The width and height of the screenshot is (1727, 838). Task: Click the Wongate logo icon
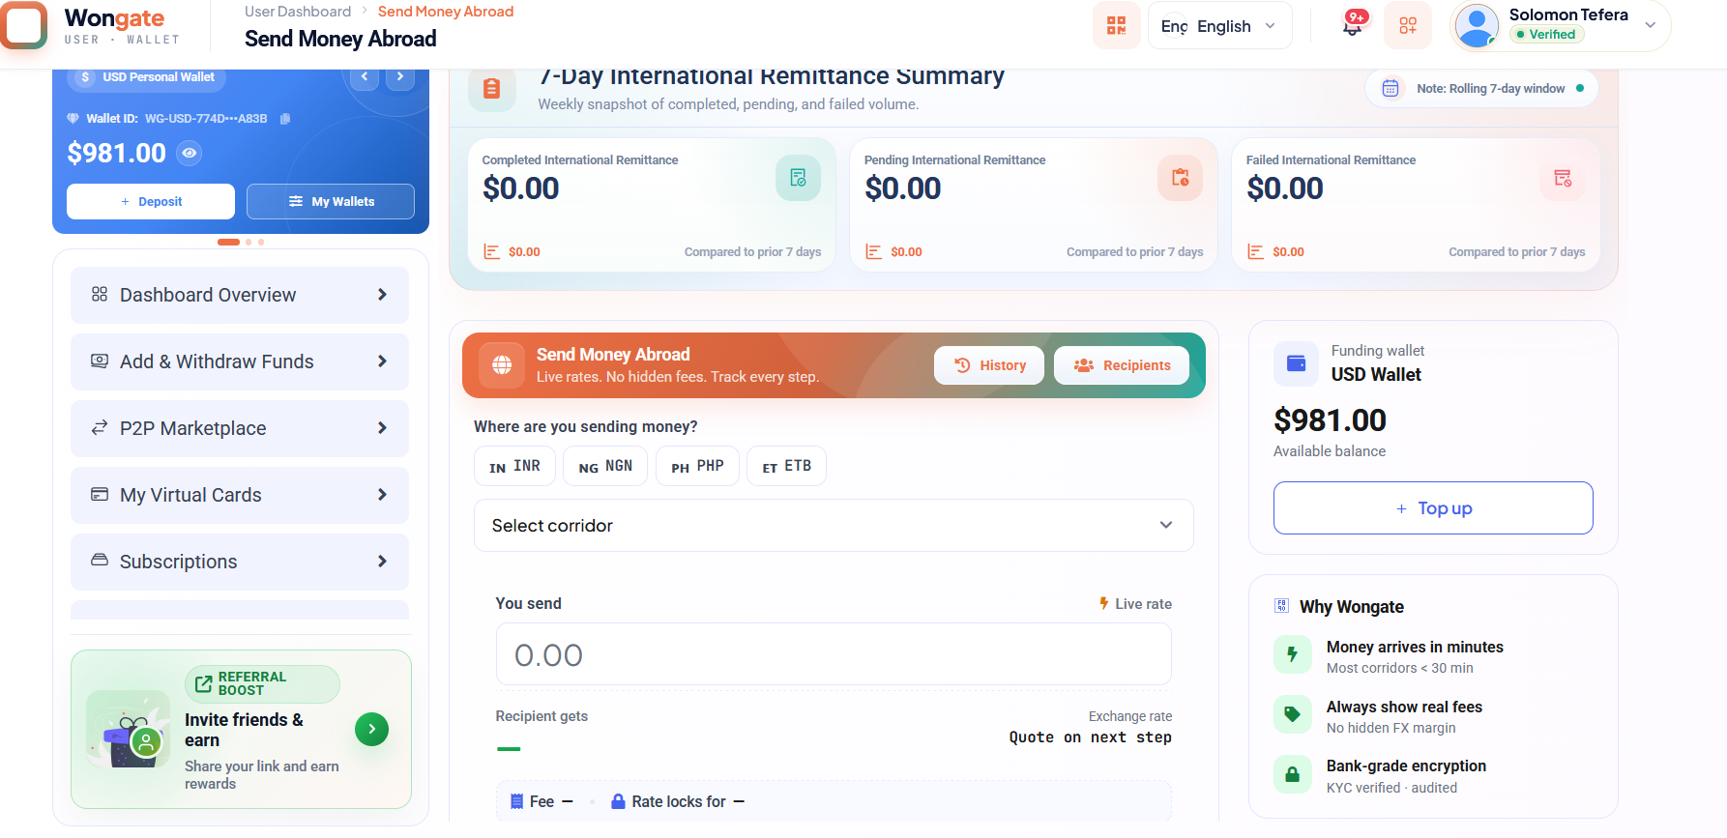[23, 25]
